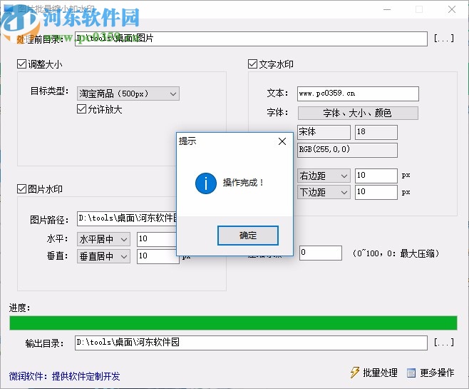Close the main application window
Image resolution: width=469 pixels, height=389 pixels.
(x=452, y=9)
